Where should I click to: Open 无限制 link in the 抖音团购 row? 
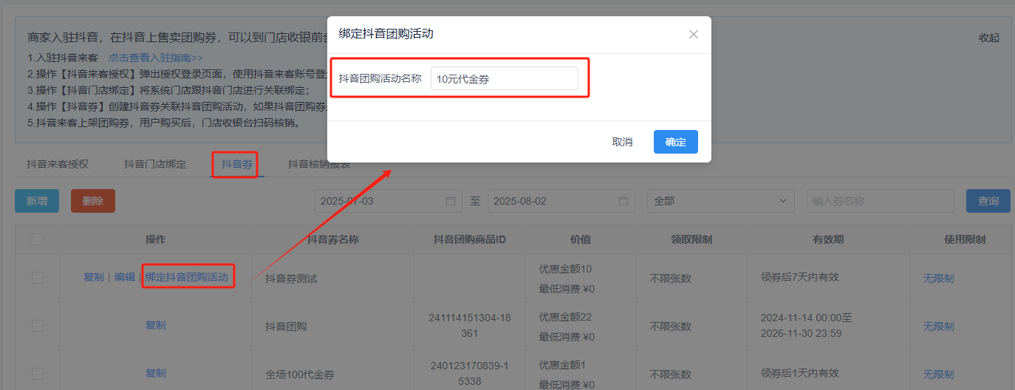pos(938,326)
